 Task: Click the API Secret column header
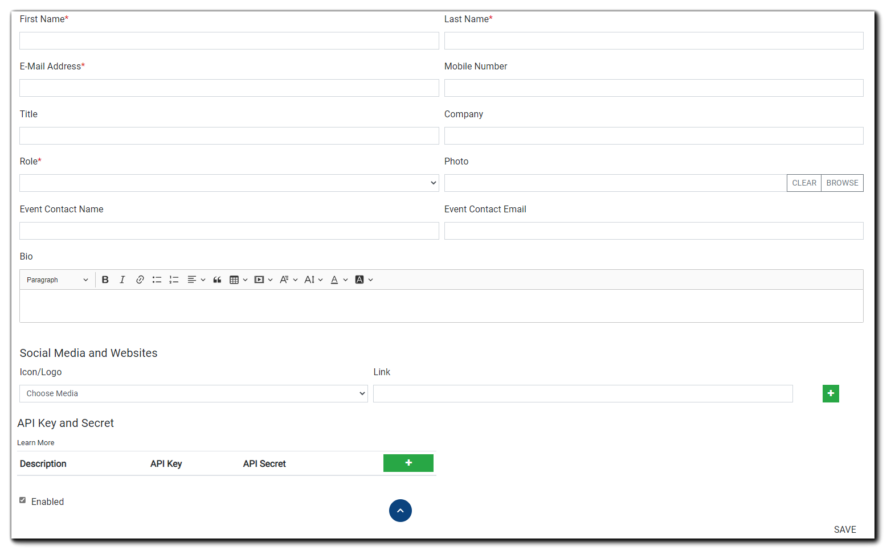[264, 463]
